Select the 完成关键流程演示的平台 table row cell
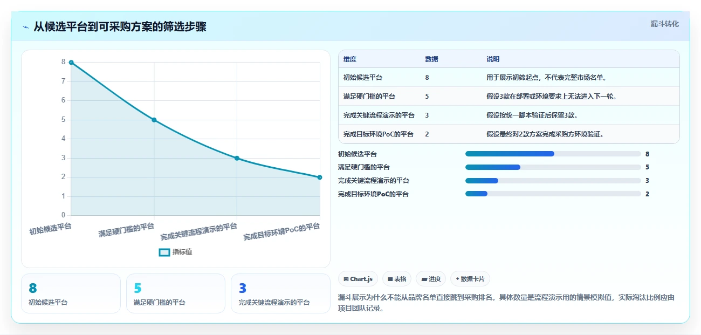The image size is (701, 335). tap(379, 115)
